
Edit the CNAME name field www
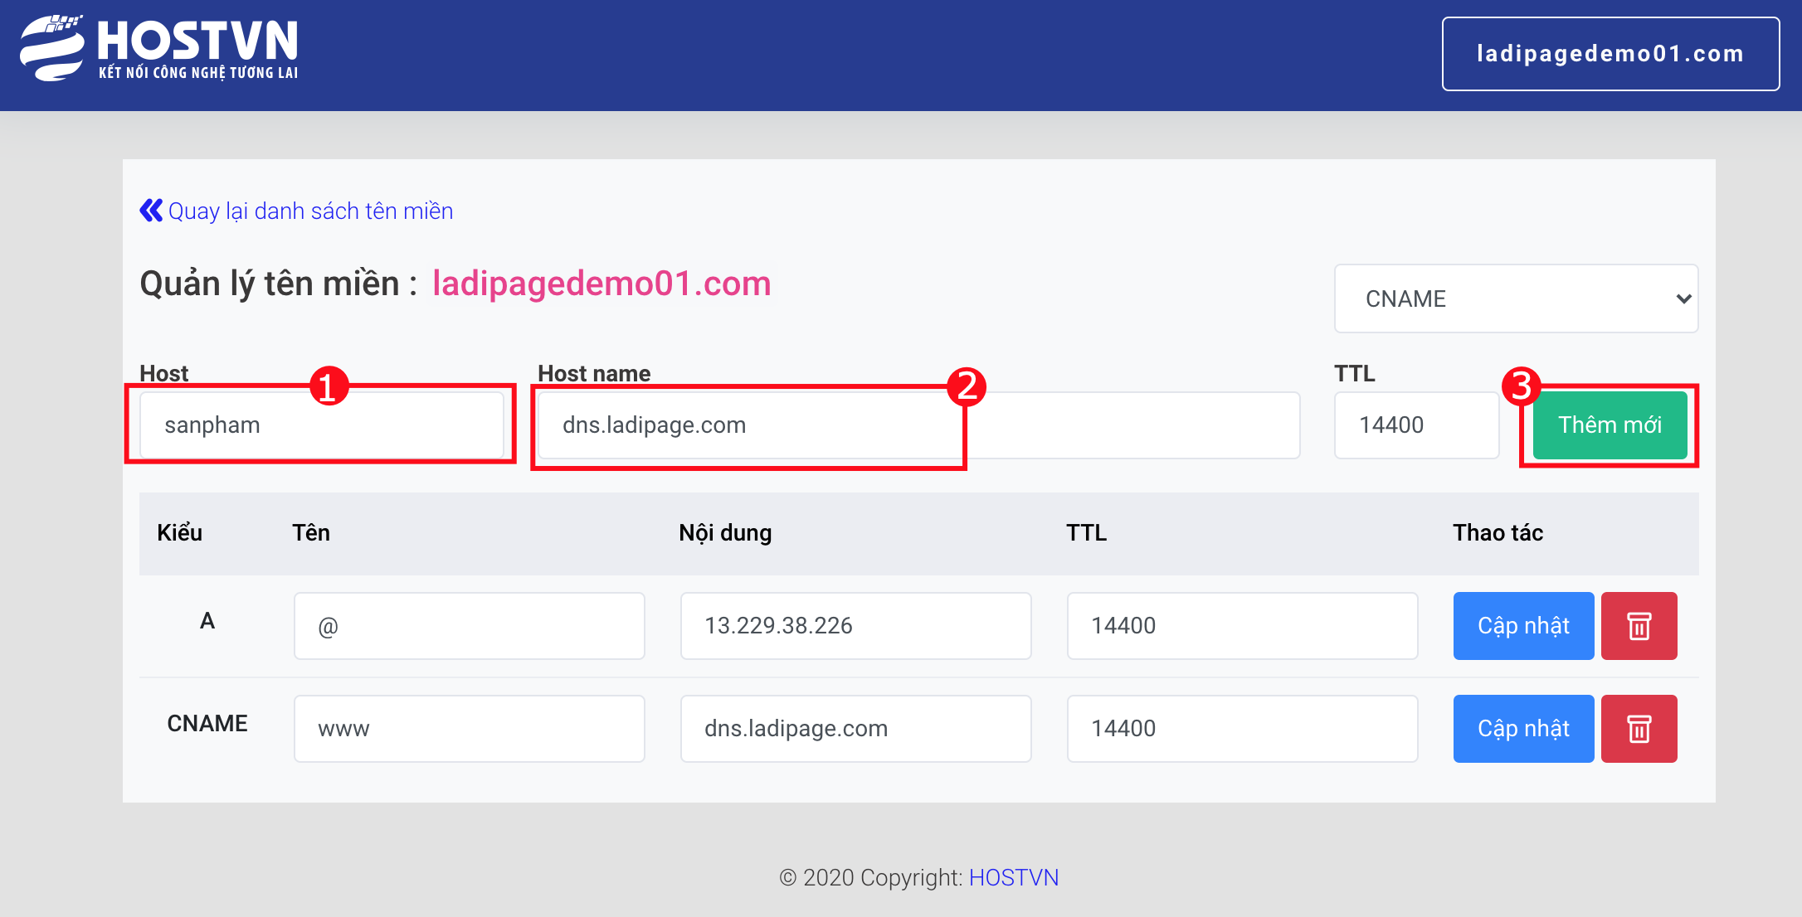[x=469, y=729]
